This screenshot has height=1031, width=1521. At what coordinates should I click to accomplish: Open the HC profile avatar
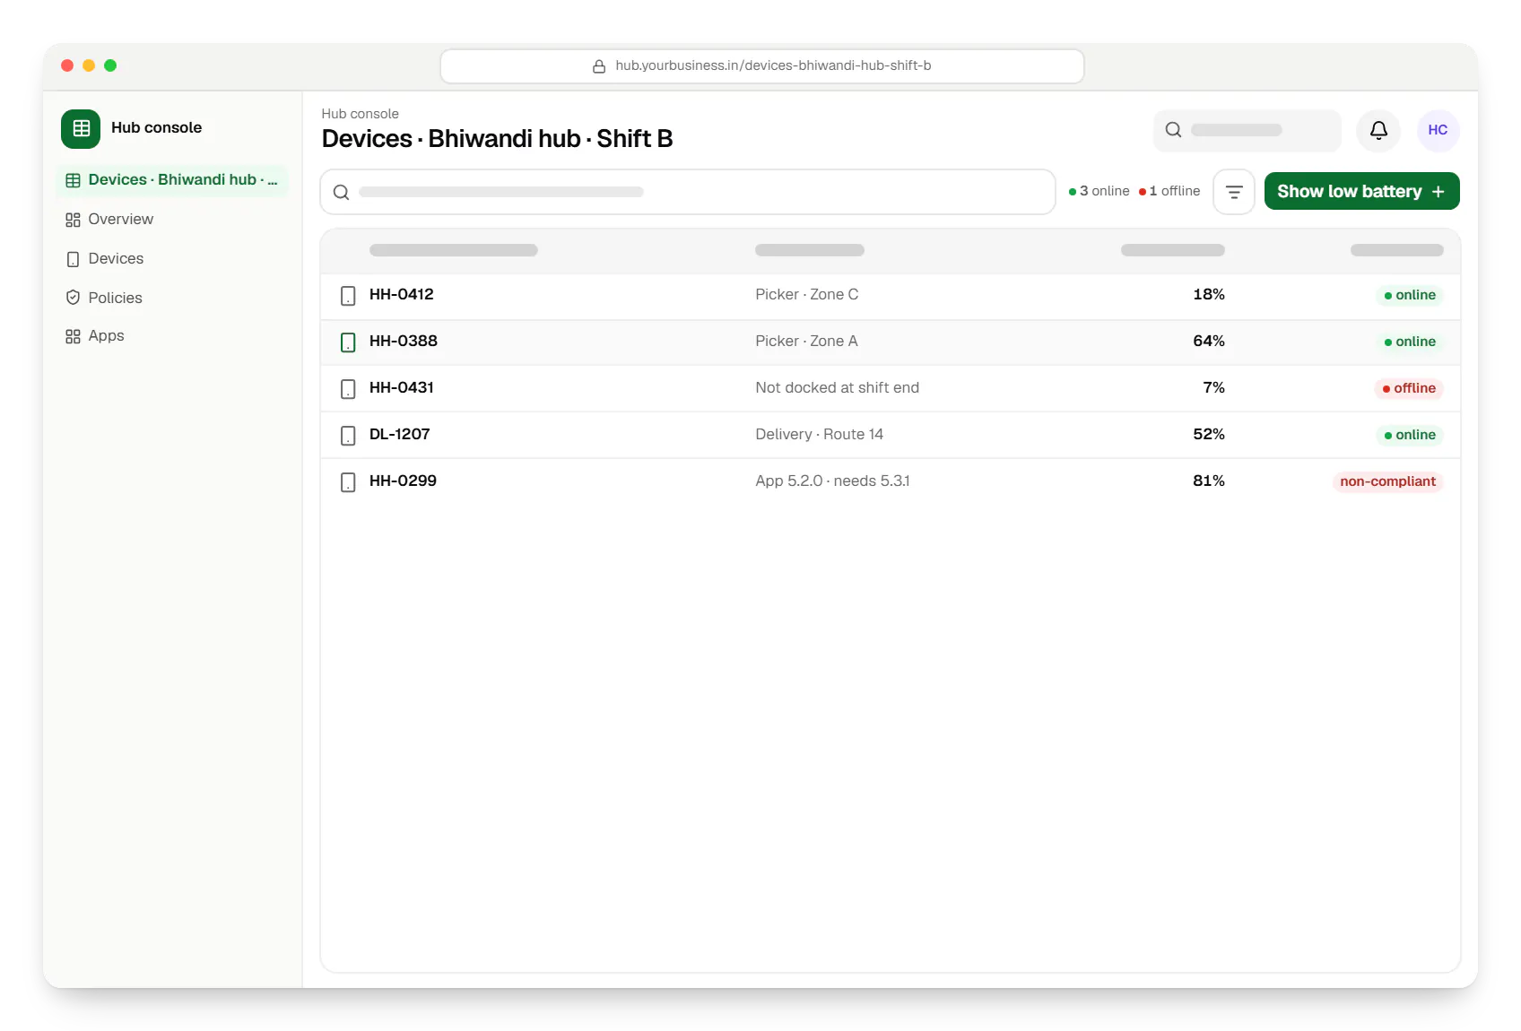(x=1438, y=131)
